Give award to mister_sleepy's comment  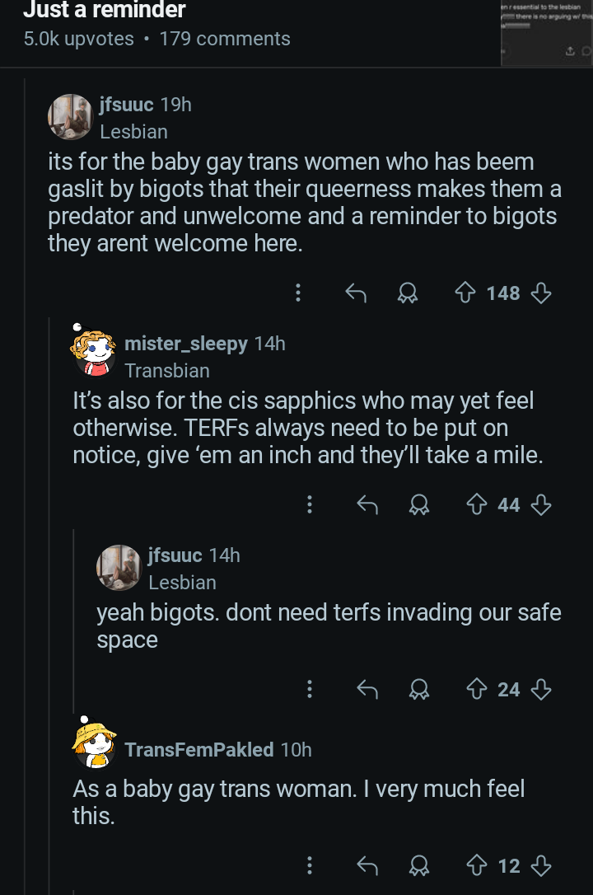420,504
